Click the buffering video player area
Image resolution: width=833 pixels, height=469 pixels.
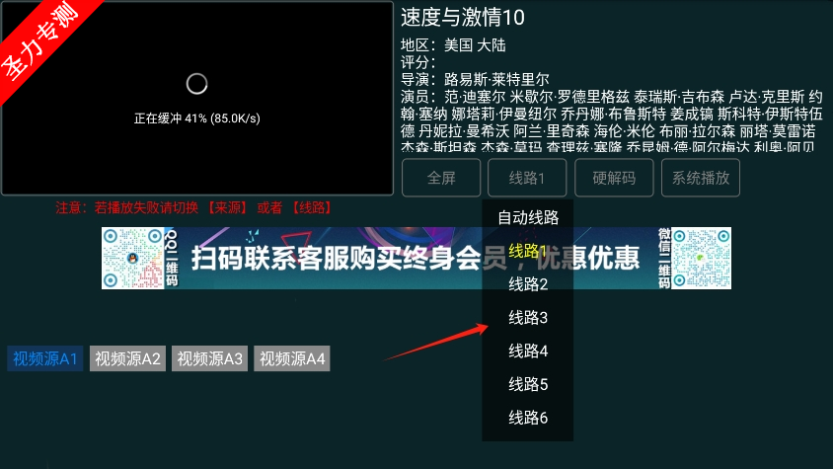coord(197,99)
